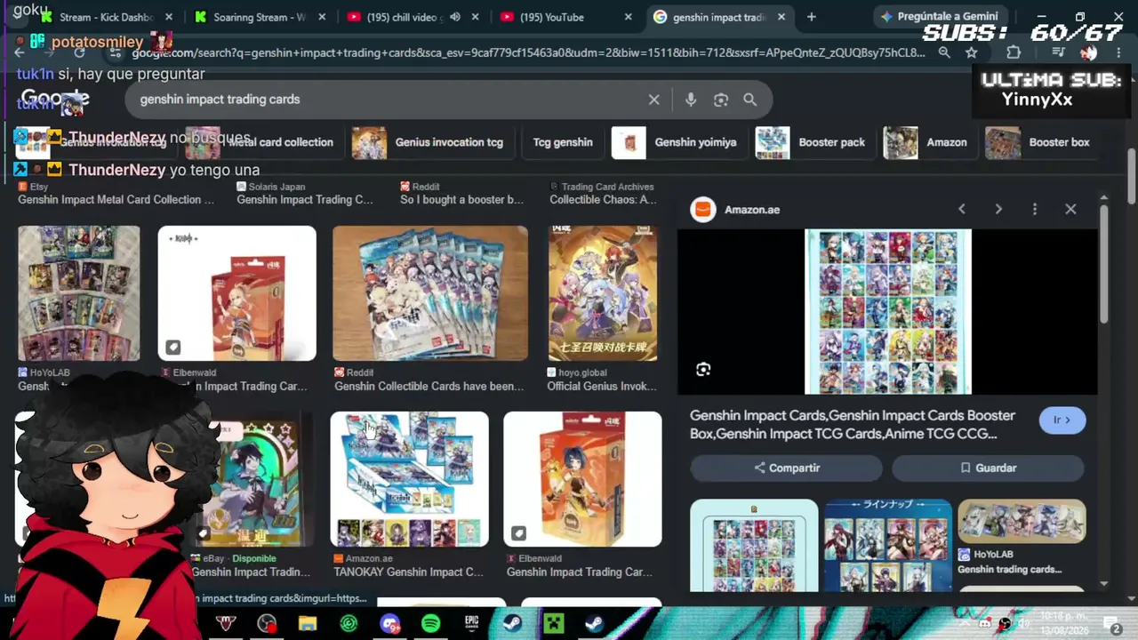The width and height of the screenshot is (1138, 640).
Task: Open the Chrome extensions puzzle icon
Action: [1014, 52]
